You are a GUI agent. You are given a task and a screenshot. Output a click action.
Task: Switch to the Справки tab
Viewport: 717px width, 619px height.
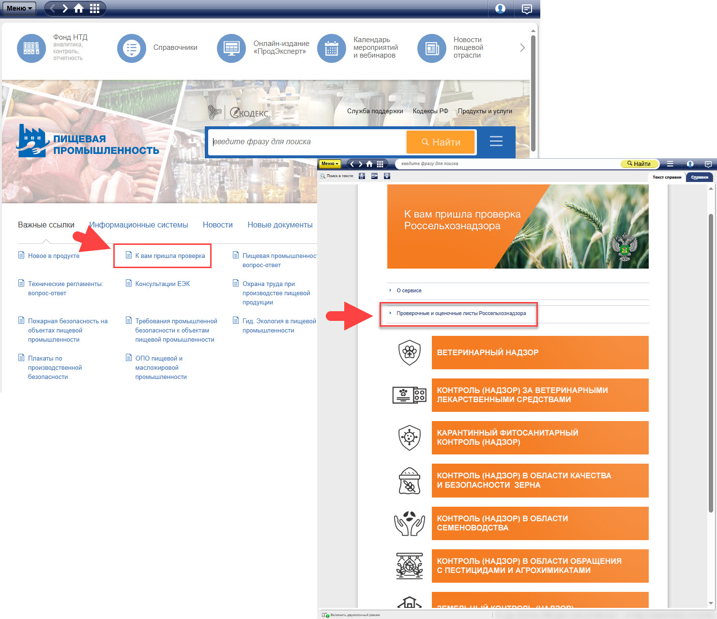[700, 177]
